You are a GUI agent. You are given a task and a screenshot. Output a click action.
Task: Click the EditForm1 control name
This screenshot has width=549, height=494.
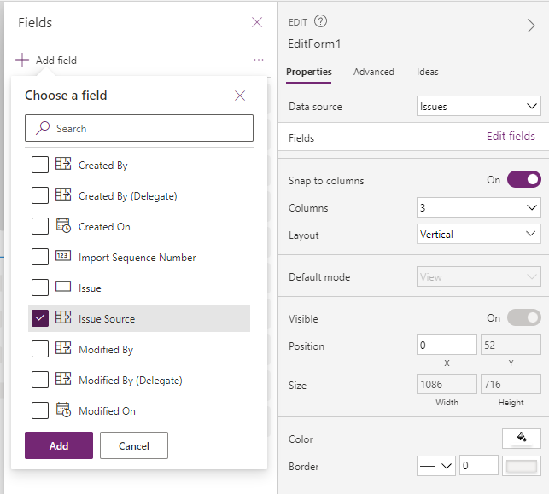point(314,44)
